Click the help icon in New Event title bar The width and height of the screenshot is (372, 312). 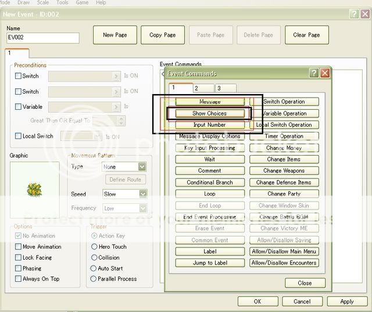353,14
